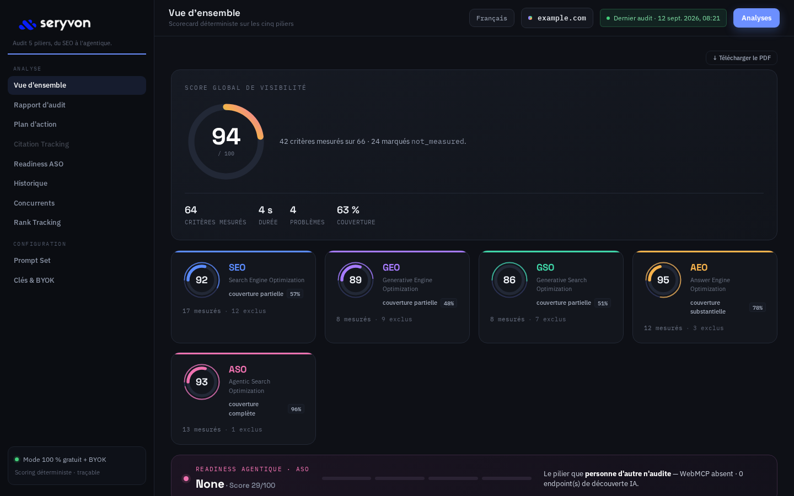Open the GSO pillar card title
This screenshot has width=794, height=496.
click(545, 267)
